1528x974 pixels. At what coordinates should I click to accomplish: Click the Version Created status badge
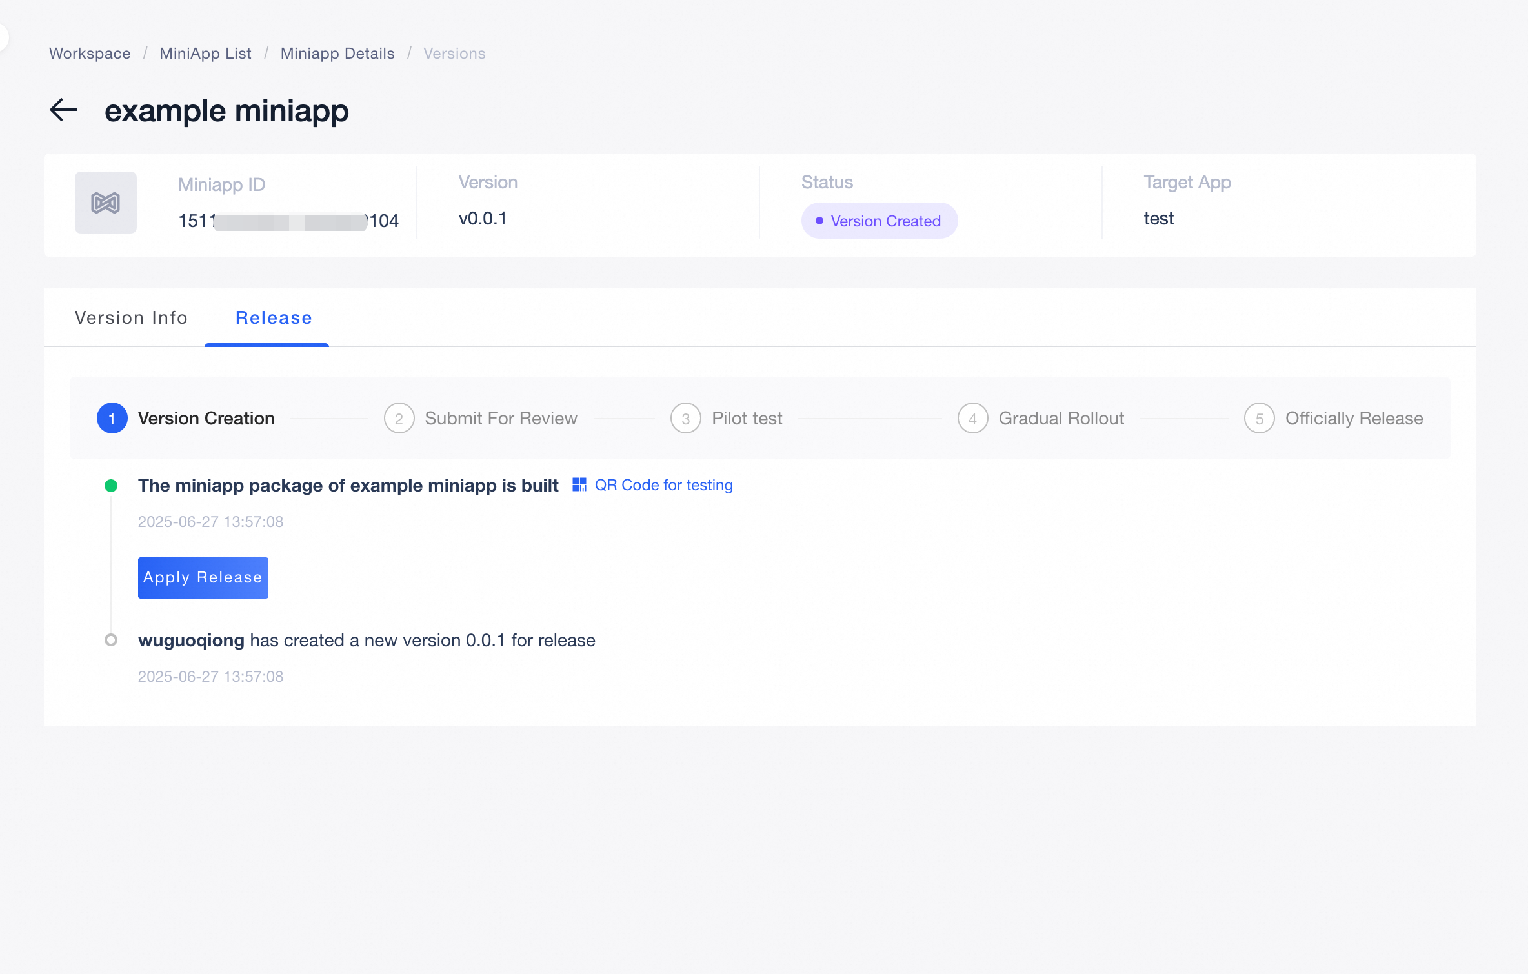(x=879, y=221)
